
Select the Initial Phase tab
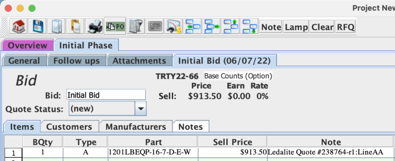[x=86, y=45]
